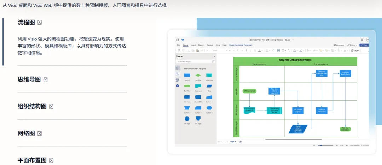Collapse the Shapes panel with the chevron

pyautogui.click(x=214, y=56)
